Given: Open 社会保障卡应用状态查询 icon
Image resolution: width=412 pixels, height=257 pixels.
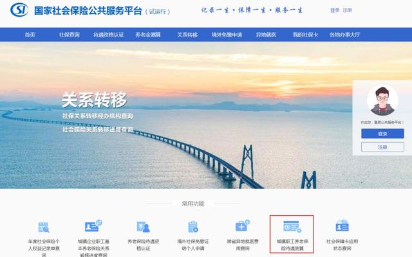Looking at the screenshot, I should coord(342,226).
